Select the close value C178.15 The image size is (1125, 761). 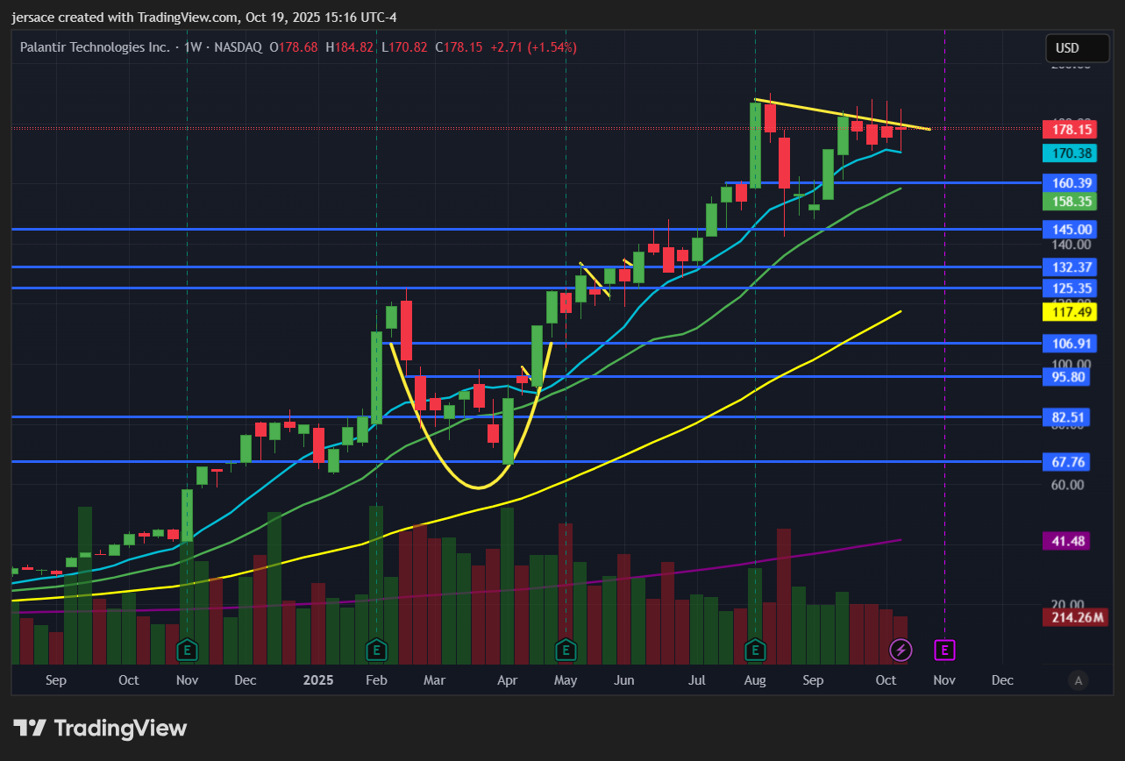[459, 47]
